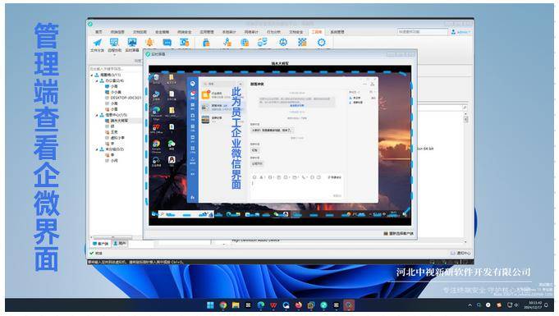
Task: Select the active 工具箱 tab
Action: click(x=317, y=32)
